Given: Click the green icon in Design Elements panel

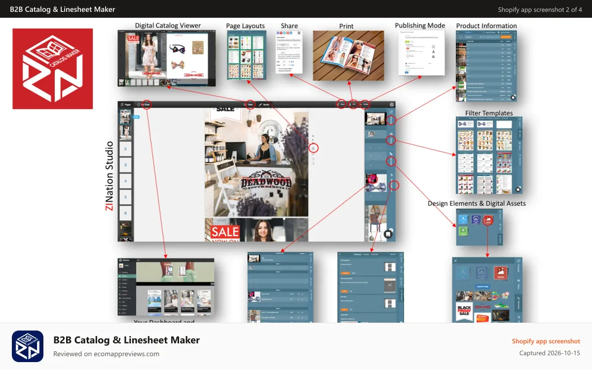Looking at the screenshot, I should tap(463, 231).
